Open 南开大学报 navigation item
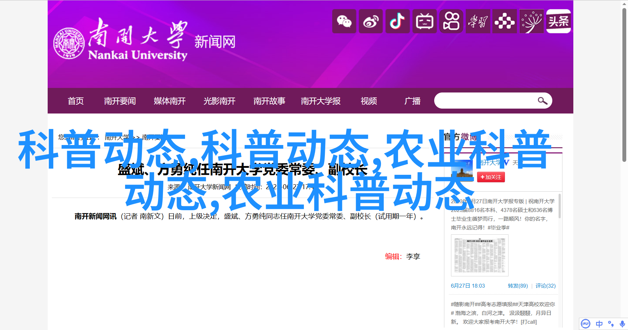 pyautogui.click(x=321, y=101)
